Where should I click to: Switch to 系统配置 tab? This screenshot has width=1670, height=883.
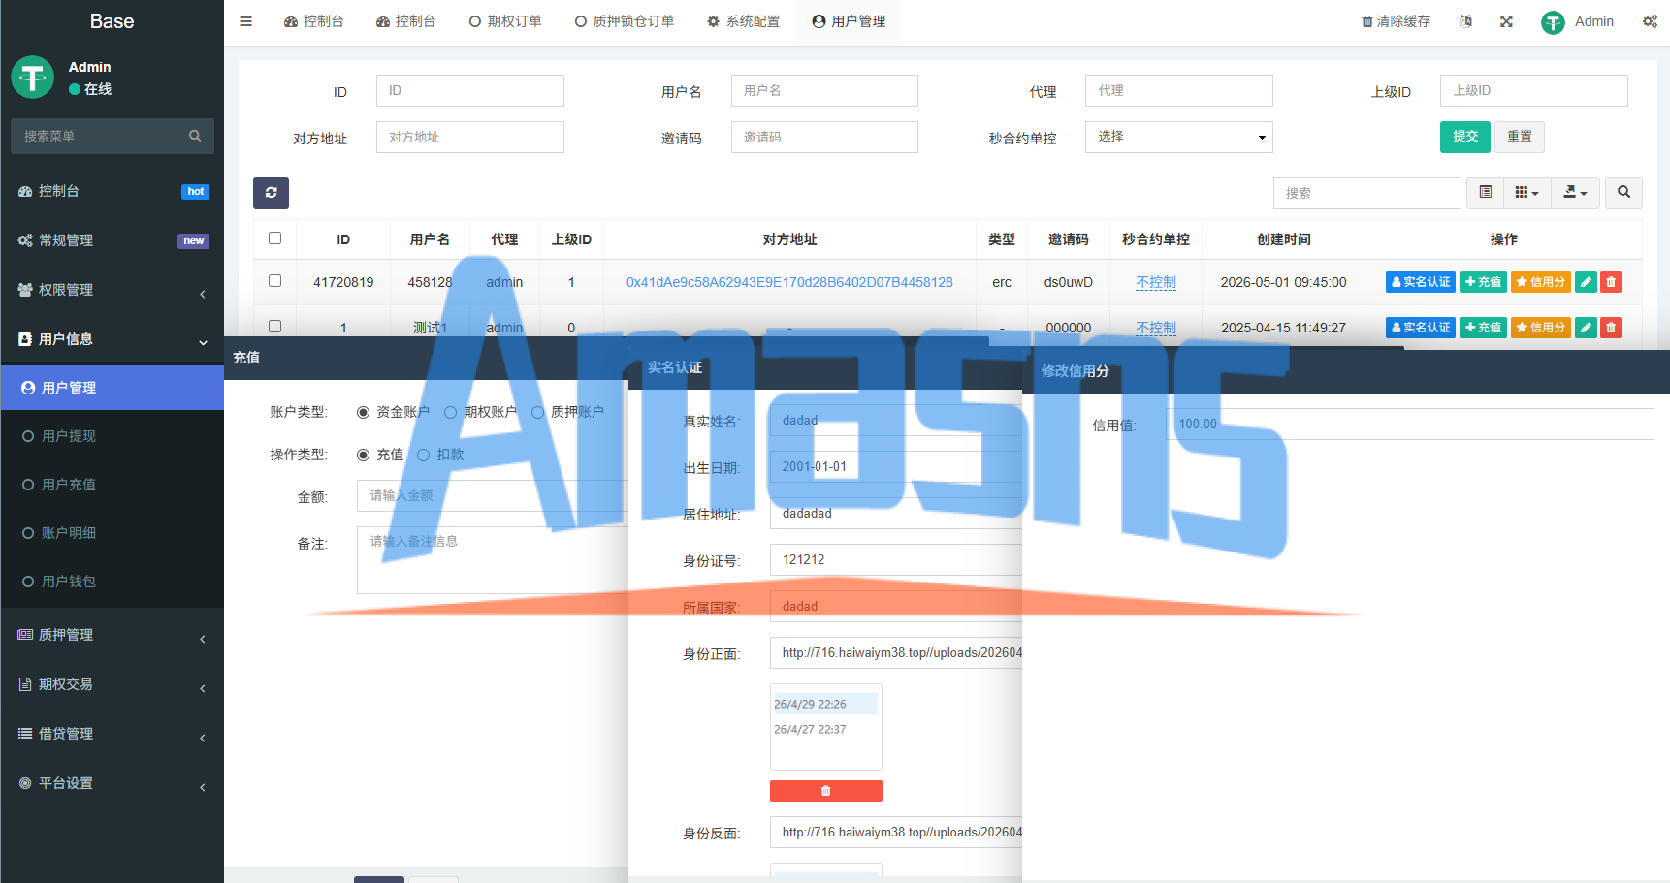tap(743, 21)
